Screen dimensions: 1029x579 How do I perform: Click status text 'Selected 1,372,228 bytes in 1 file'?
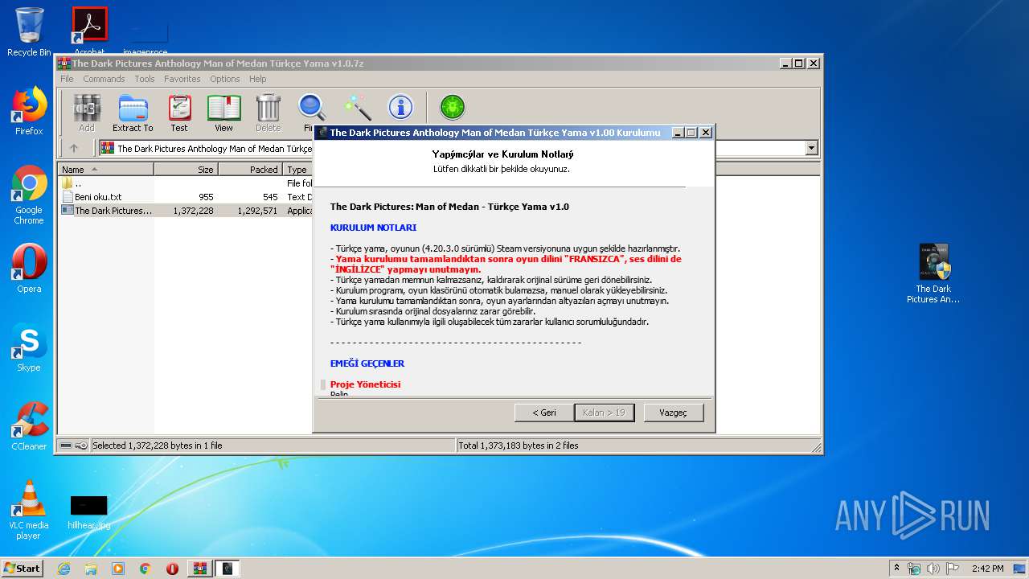pyautogui.click(x=158, y=446)
